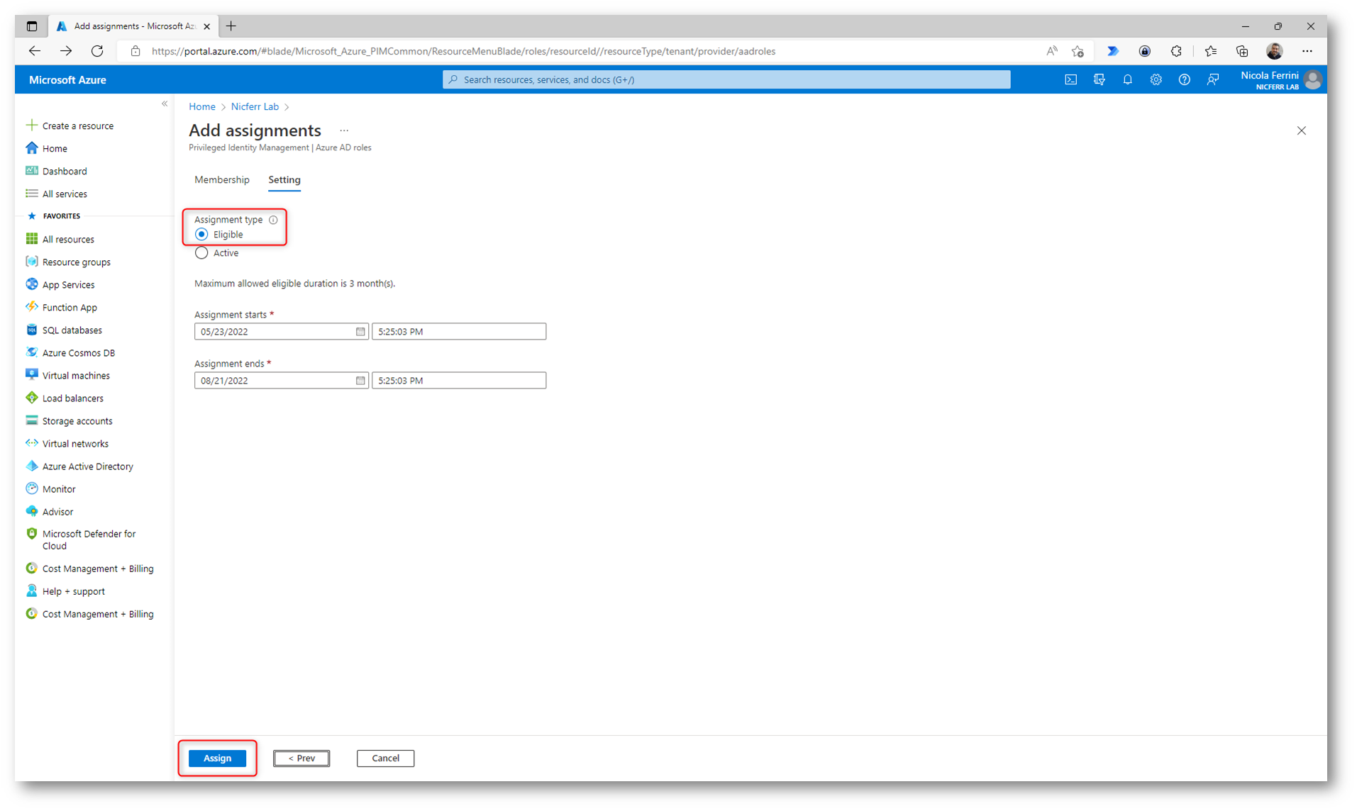Open Edge settings and more menu
The height and width of the screenshot is (811, 1357).
coord(1307,51)
